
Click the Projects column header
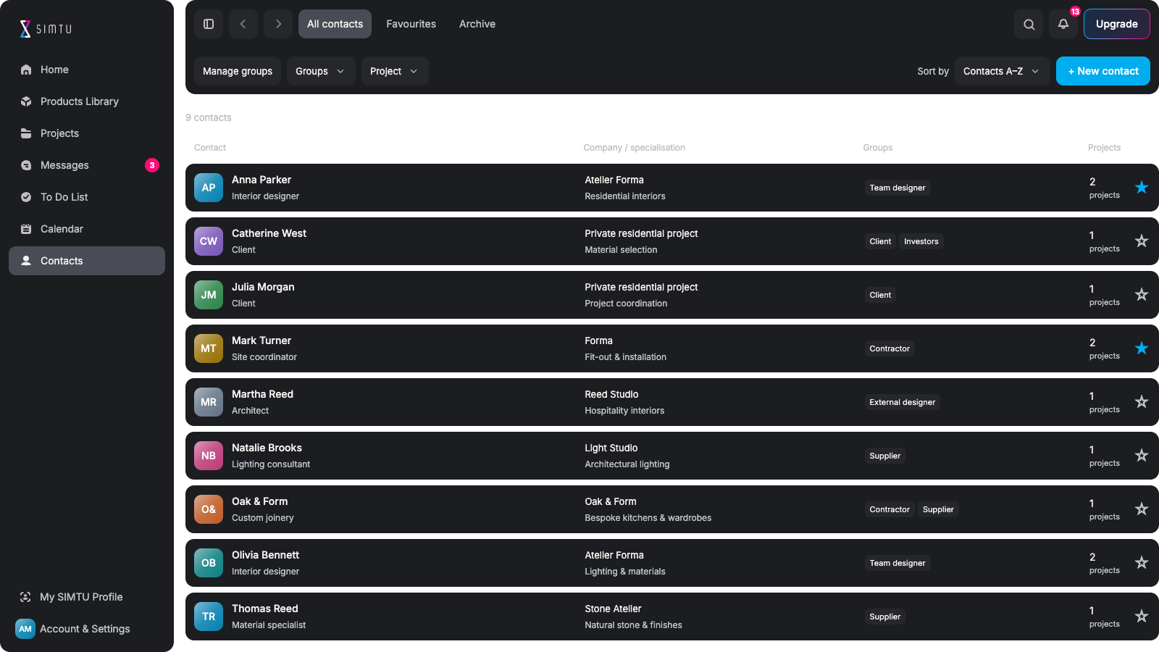(x=1105, y=148)
